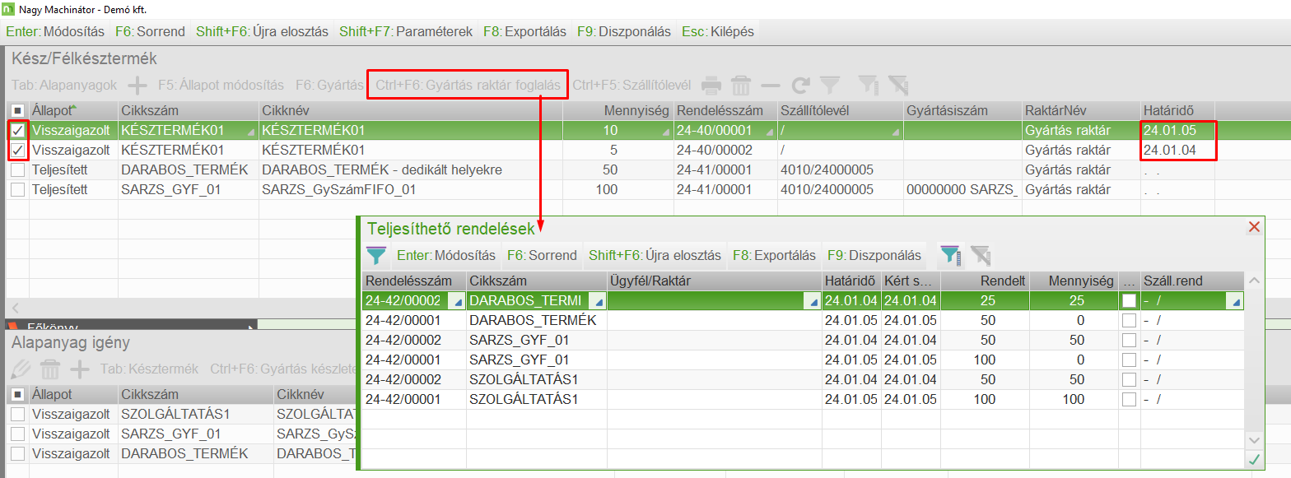Viewport: 1291px width, 478px height.
Task: Click F9: Diszponálás in top main toolbar
Action: point(624,32)
